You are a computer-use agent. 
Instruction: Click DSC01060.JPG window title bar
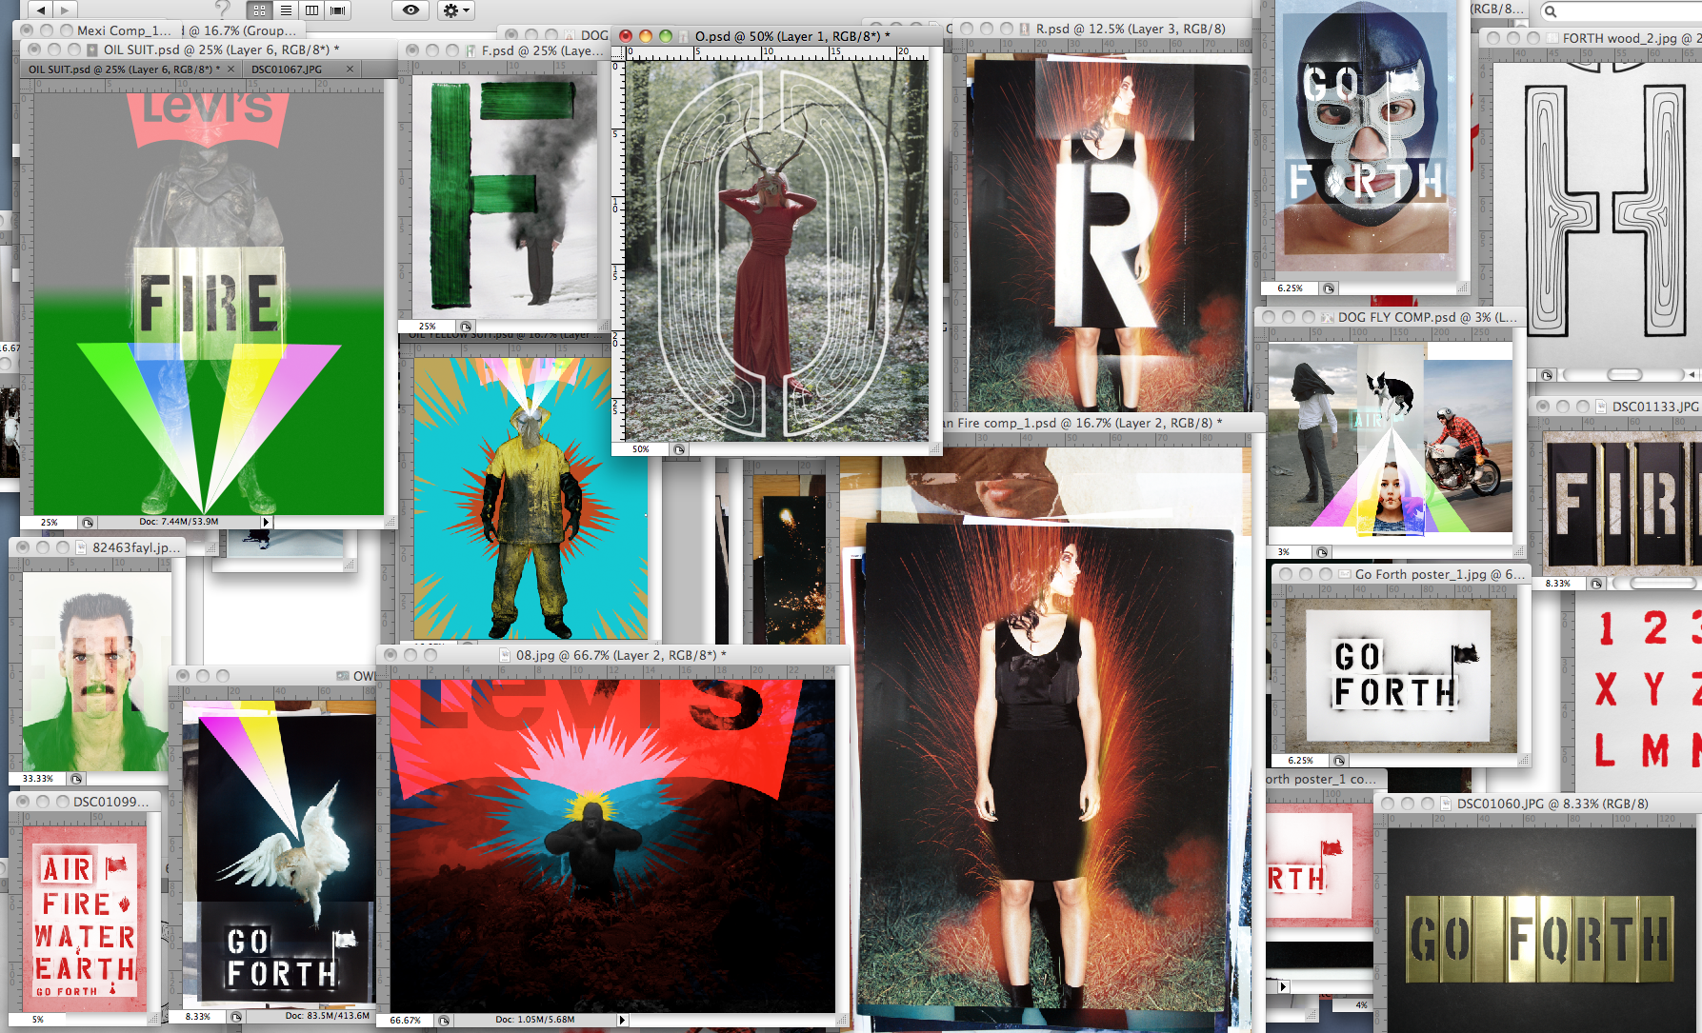[x=1538, y=804]
